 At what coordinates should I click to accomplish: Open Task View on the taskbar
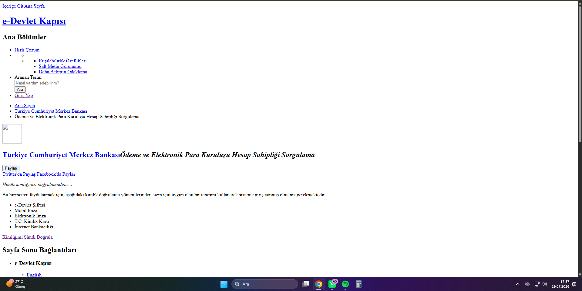(x=305, y=284)
